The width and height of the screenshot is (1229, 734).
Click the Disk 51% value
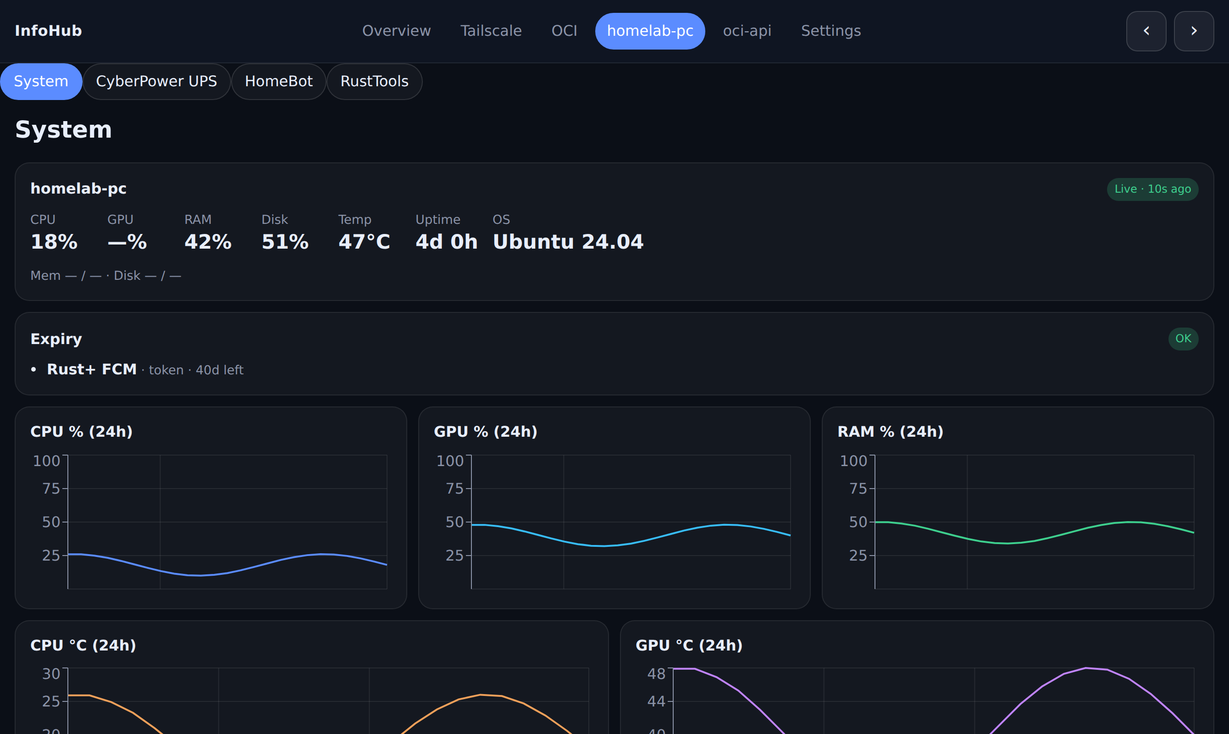(x=285, y=242)
